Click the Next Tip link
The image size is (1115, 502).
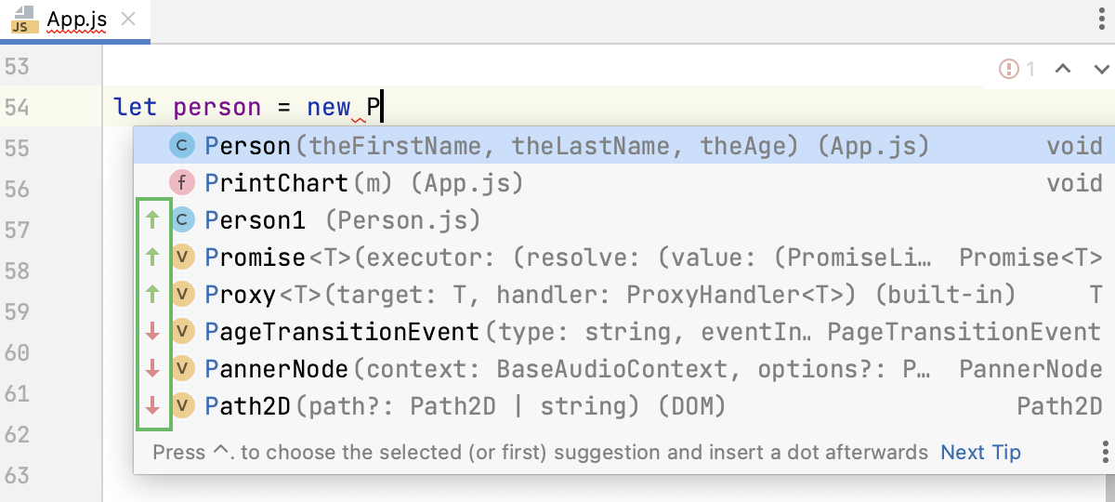point(980,453)
